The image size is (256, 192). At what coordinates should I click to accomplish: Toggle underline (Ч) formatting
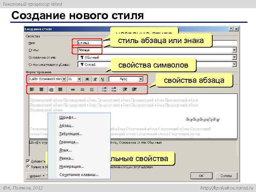(102, 79)
